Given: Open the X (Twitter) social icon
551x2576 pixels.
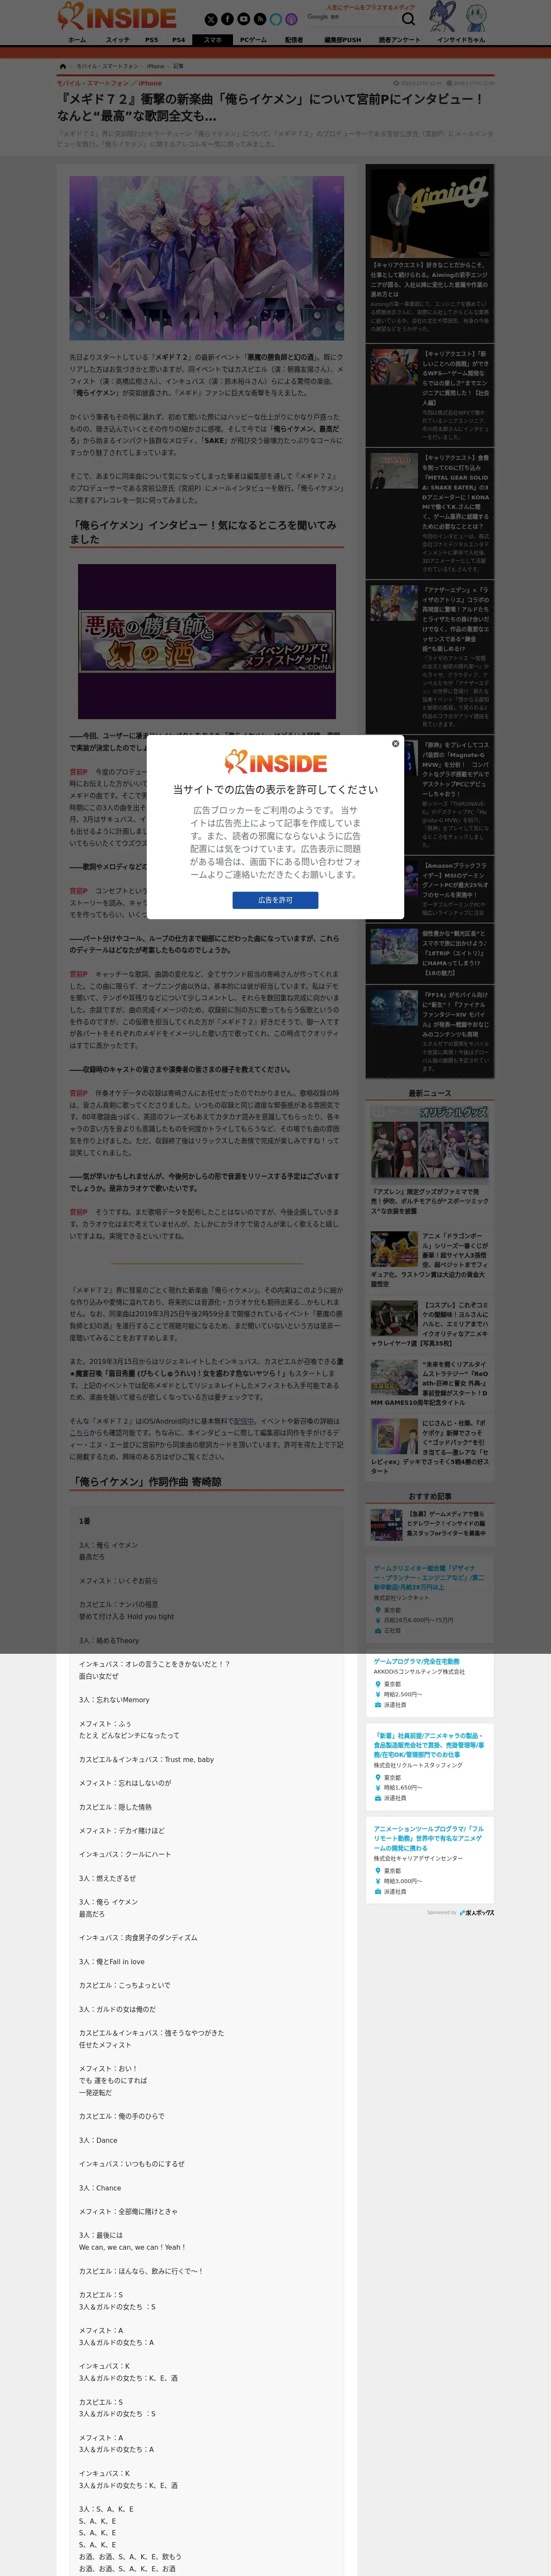Looking at the screenshot, I should 211,19.
